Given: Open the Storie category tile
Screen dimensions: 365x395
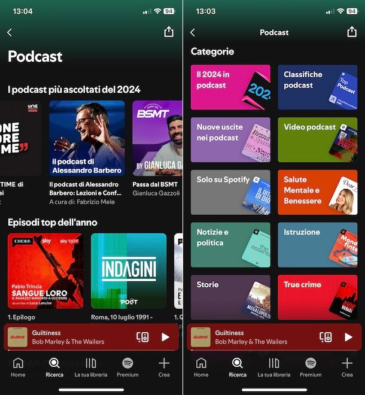Looking at the screenshot, I should coord(230,297).
